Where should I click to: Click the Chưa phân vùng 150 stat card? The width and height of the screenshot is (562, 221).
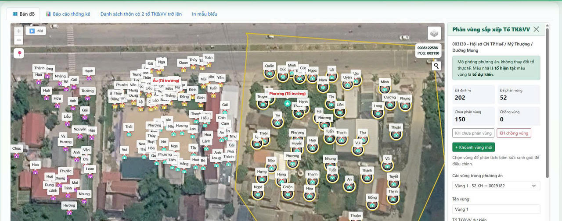point(474,116)
